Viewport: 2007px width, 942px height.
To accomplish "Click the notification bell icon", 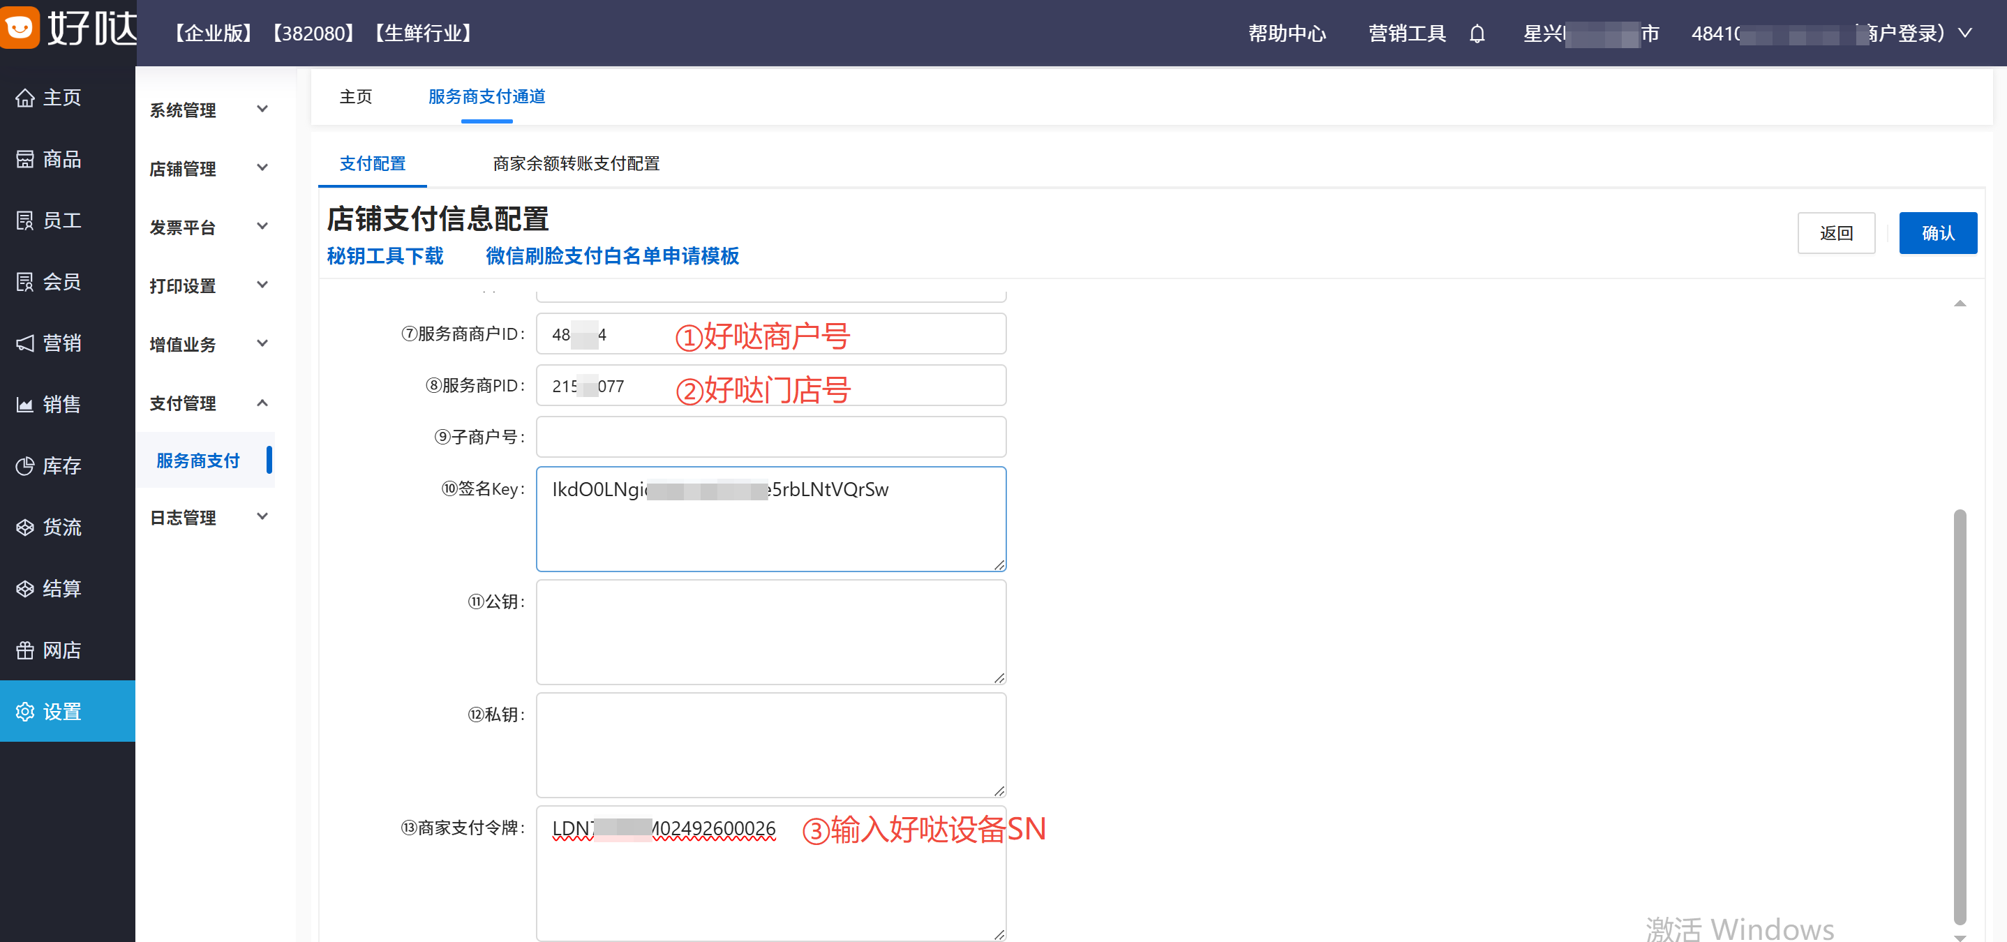I will (1477, 34).
